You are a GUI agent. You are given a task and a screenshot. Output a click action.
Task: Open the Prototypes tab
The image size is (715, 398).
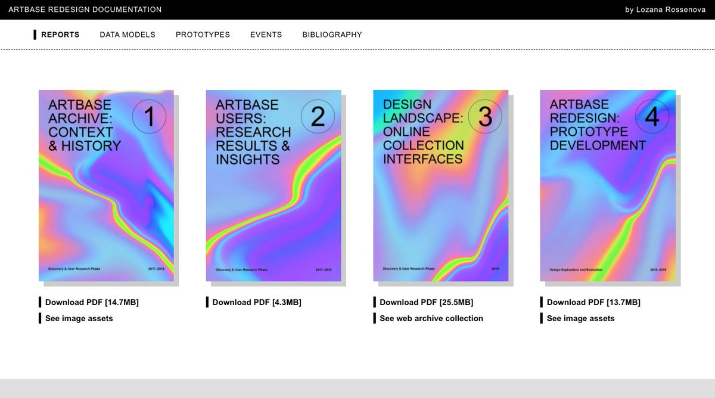click(203, 35)
